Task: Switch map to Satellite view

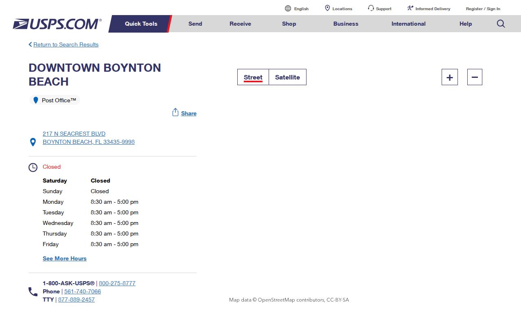Action: pos(287,77)
